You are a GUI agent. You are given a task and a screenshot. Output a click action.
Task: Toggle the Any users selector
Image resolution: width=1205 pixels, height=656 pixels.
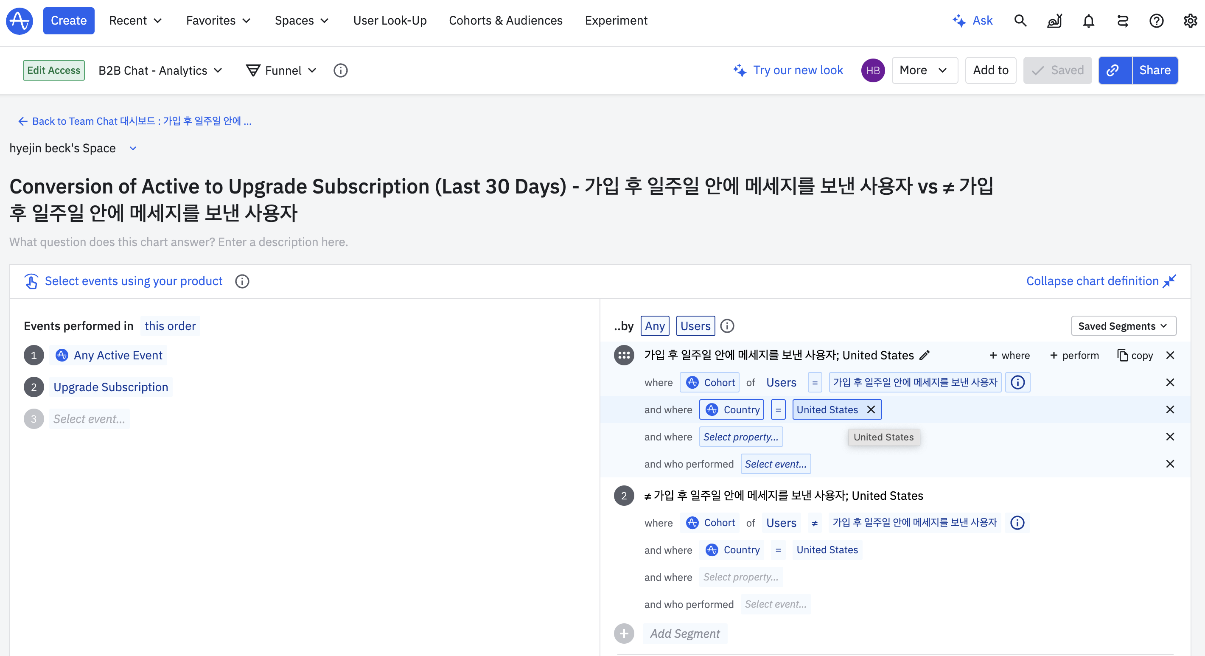[654, 325]
